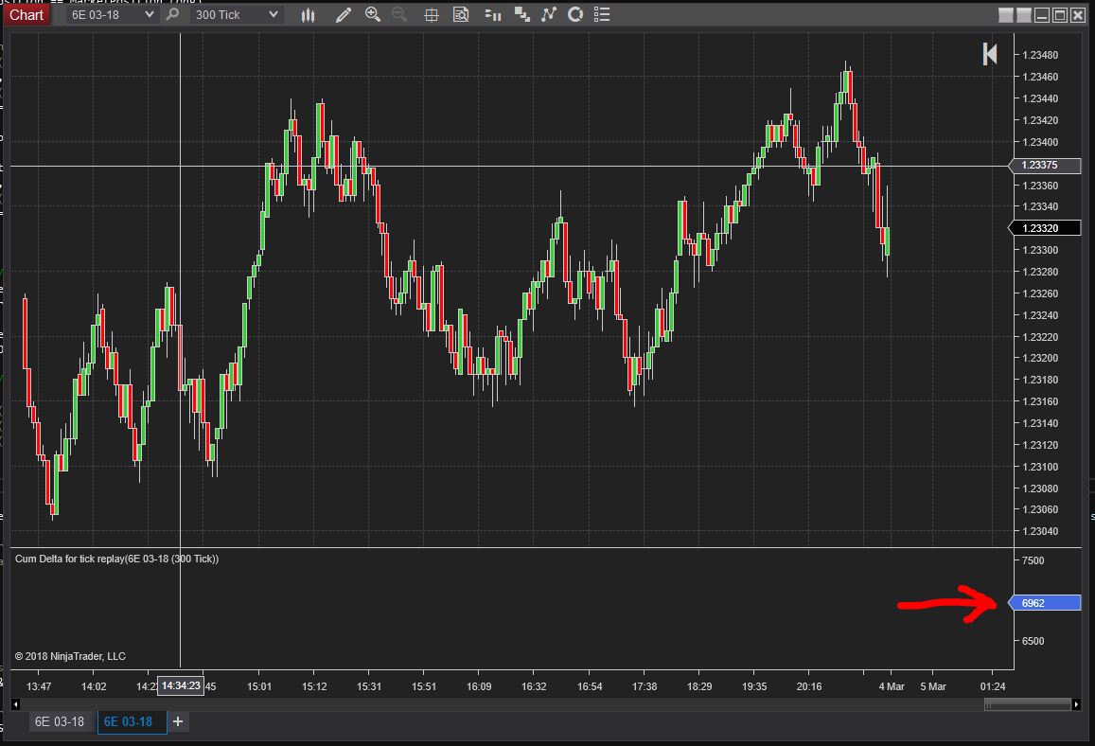The height and width of the screenshot is (746, 1095).
Task: Minimize the chart window
Action: (x=1042, y=15)
